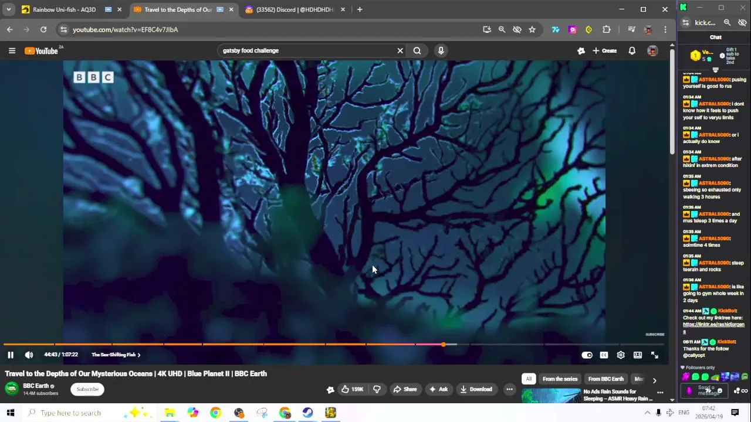Open Steam from the taskbar
Viewport: 751px width, 422px height.
[x=307, y=413]
